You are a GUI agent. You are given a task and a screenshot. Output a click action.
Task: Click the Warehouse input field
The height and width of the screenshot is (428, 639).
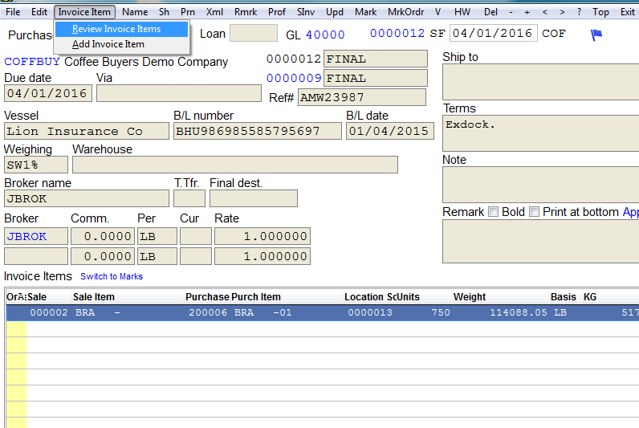click(x=235, y=165)
